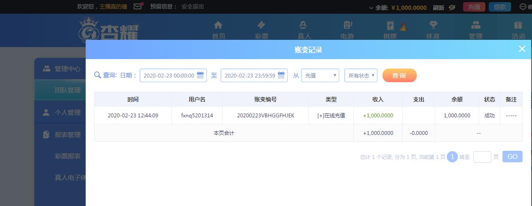Open the 棋牌 card games icon
The width and height of the screenshot is (532, 206).
point(390,25)
